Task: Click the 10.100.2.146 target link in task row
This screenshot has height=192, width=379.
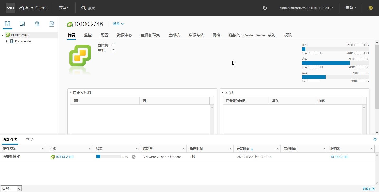Action: point(65,157)
